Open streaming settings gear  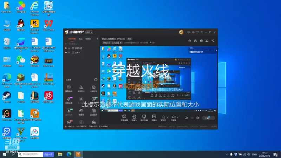(198, 118)
